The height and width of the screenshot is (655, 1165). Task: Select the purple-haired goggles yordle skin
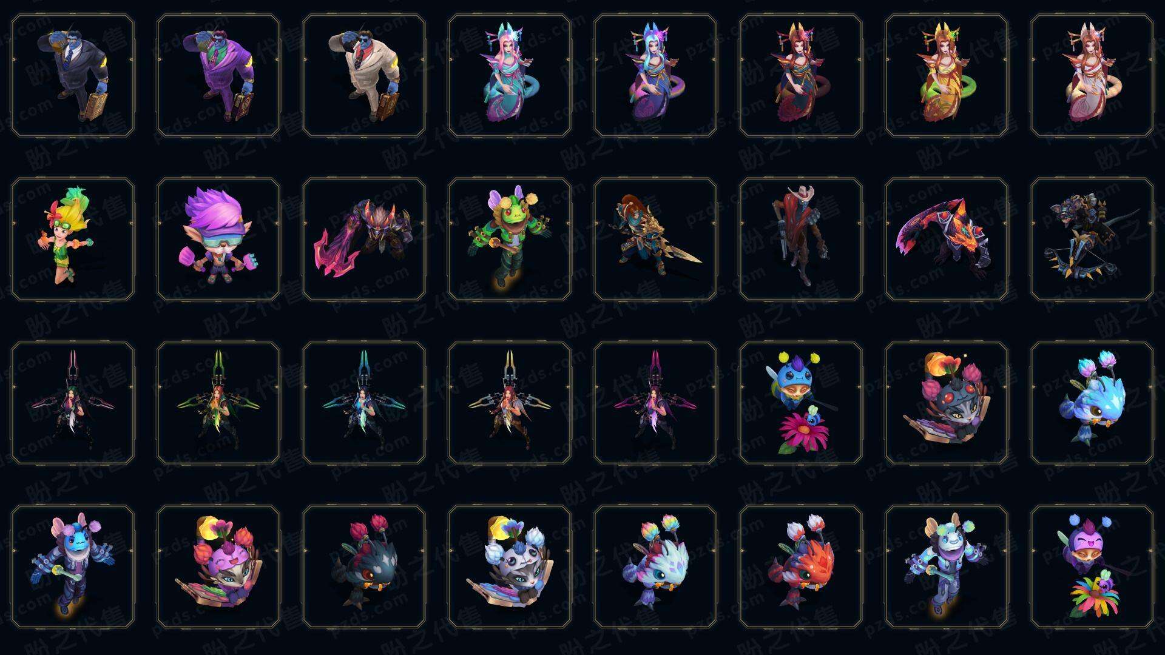click(218, 239)
